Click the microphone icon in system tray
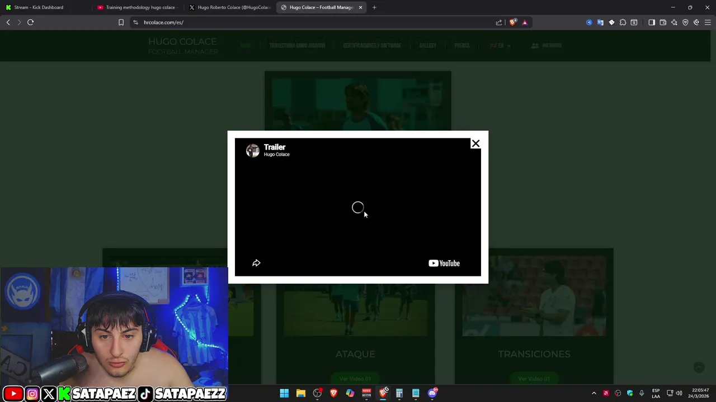716x402 pixels. click(642, 393)
